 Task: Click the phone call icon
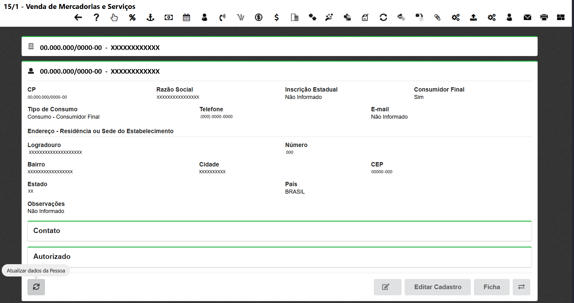(222, 18)
